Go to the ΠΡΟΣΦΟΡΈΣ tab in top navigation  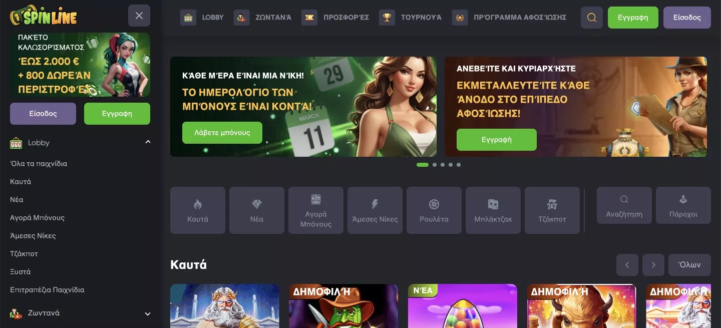coord(335,18)
